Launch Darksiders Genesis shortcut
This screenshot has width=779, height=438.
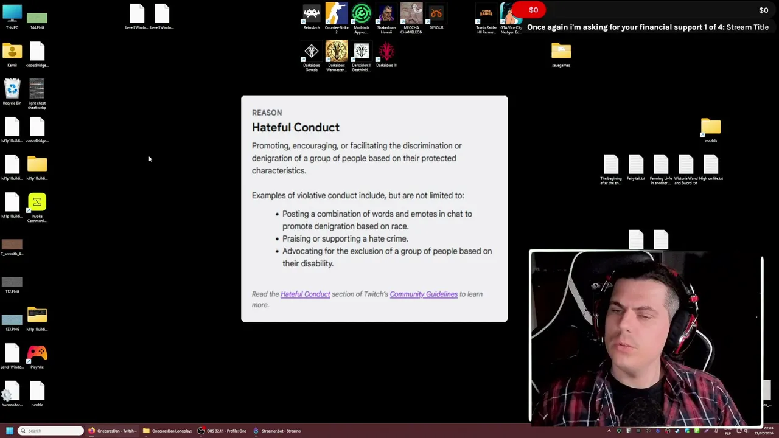[312, 57]
